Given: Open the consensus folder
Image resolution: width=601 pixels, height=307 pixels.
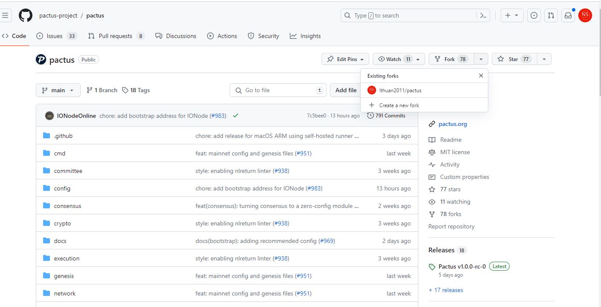Looking at the screenshot, I should click(67, 206).
